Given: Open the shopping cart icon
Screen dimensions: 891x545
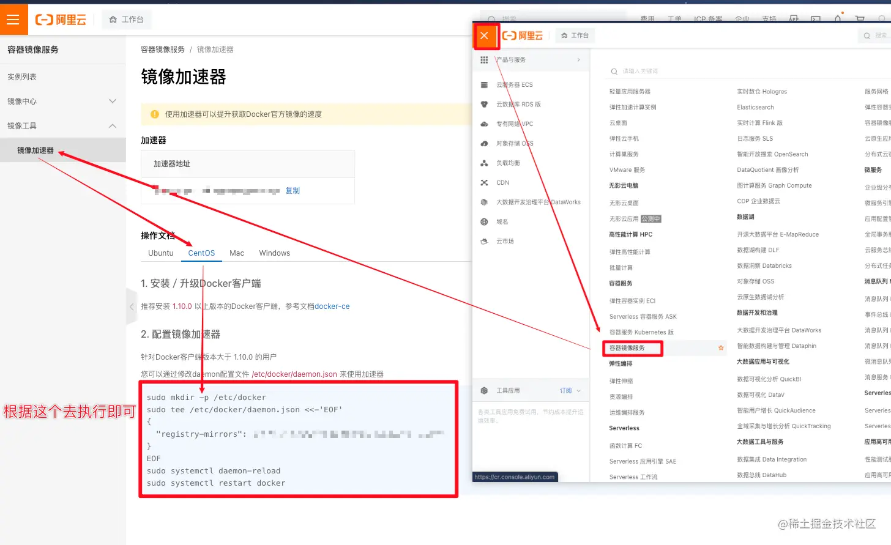Looking at the screenshot, I should tap(859, 19).
